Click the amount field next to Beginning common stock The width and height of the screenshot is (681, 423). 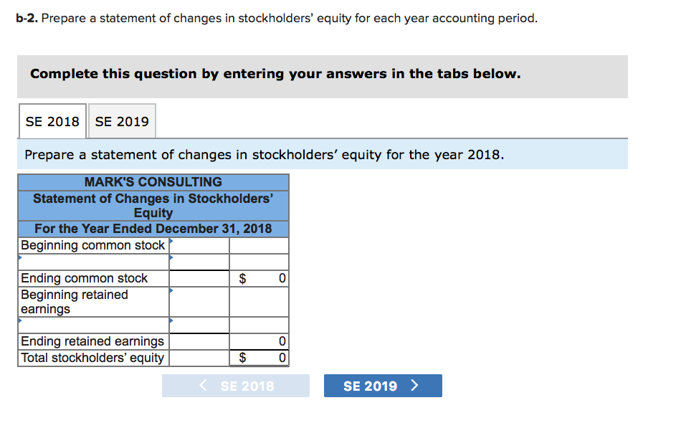click(199, 244)
